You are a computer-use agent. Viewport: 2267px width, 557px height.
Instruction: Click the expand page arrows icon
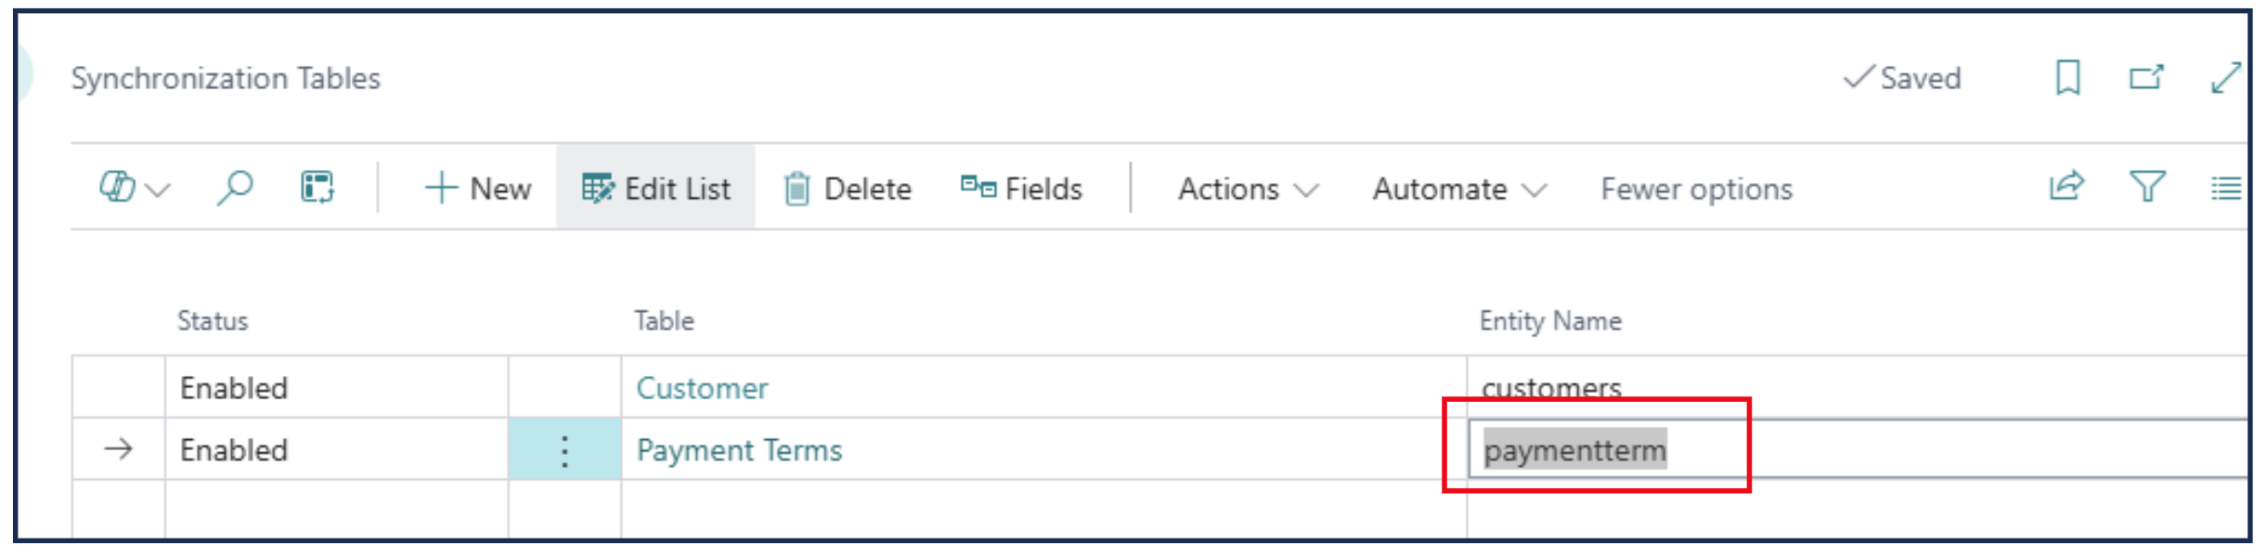[x=2226, y=78]
